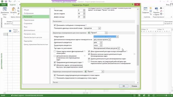Open the task mode column header dropdown
The width and height of the screenshot is (173, 97).
[19, 32]
